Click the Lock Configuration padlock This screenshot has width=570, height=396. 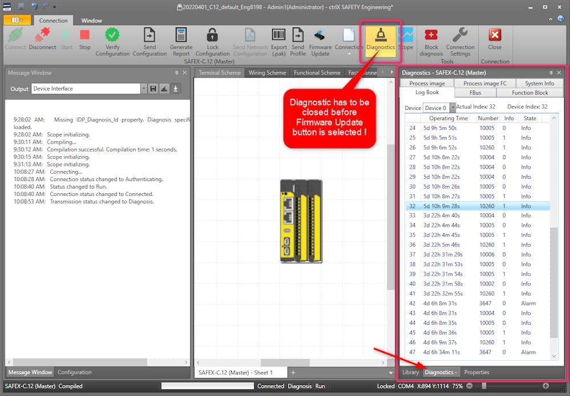click(x=212, y=35)
